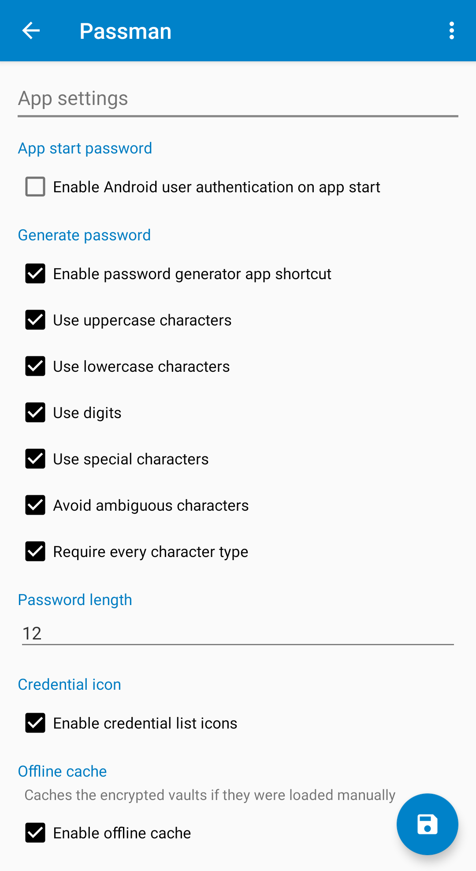Viewport: 476px width, 871px height.
Task: Tap the App settings heading
Action: [x=73, y=98]
